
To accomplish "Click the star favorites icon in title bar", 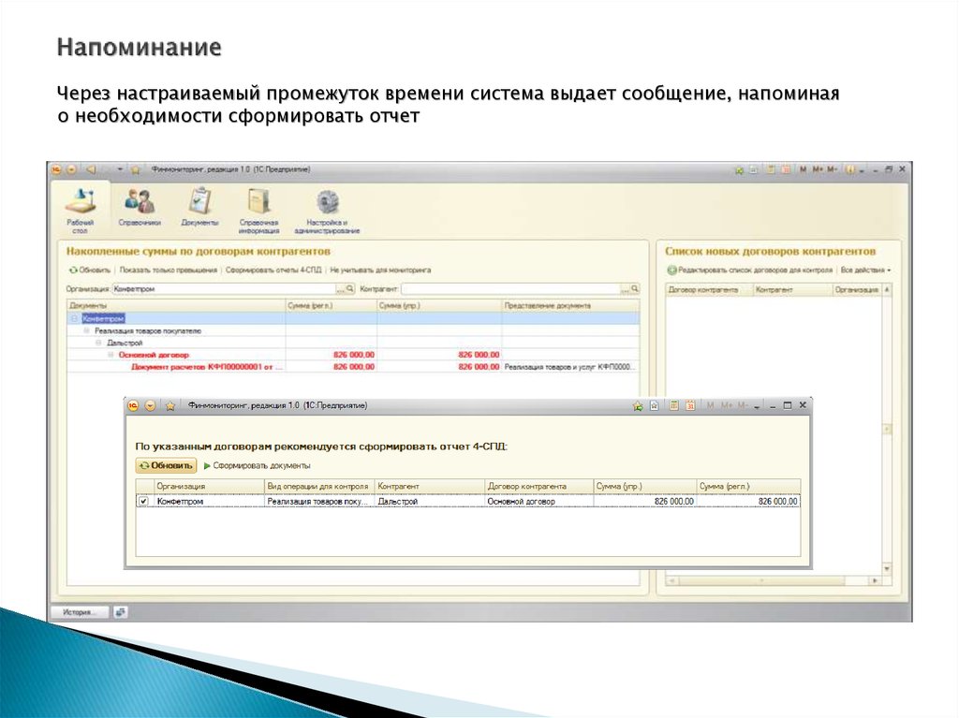I will click(137, 168).
